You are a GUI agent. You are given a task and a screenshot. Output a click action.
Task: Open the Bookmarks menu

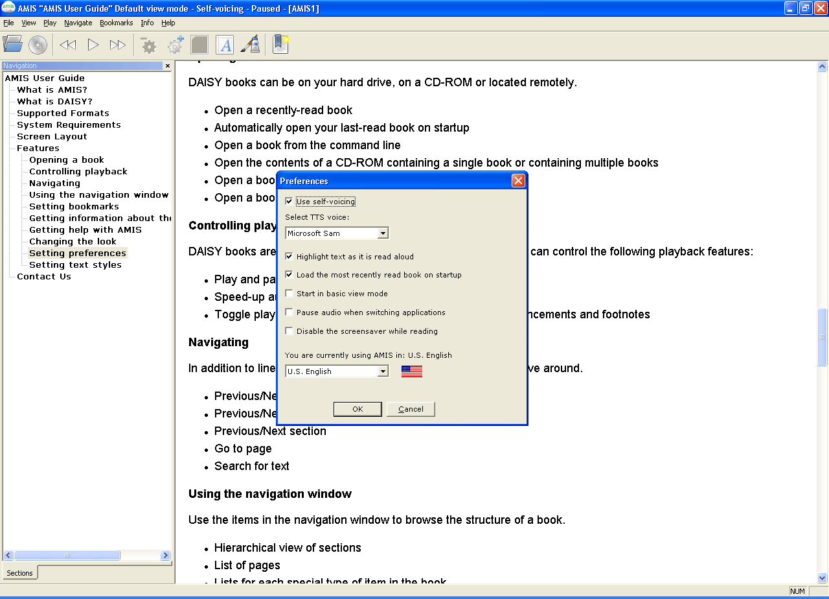117,23
